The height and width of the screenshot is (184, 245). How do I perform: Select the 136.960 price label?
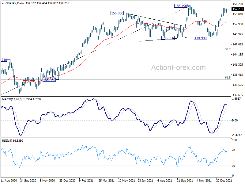[49, 80]
